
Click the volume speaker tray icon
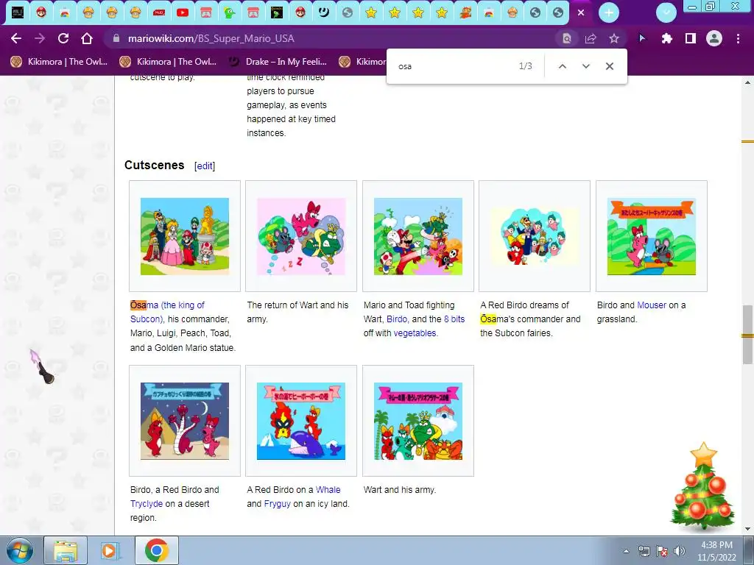tap(680, 551)
